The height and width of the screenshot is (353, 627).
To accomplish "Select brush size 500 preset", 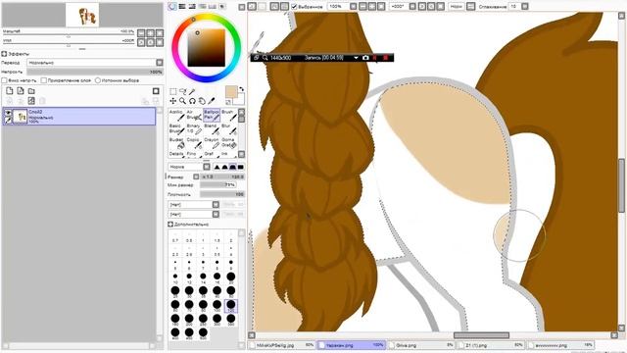I will [x=203, y=333].
